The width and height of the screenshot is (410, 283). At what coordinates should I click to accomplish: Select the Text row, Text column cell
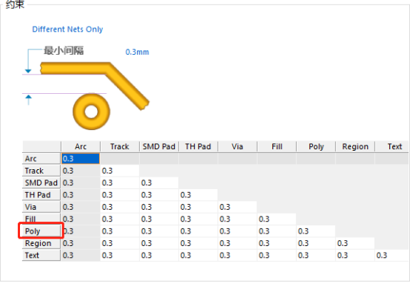click(x=391, y=256)
